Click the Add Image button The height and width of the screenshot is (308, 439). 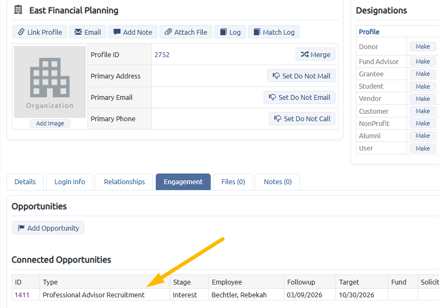[50, 123]
